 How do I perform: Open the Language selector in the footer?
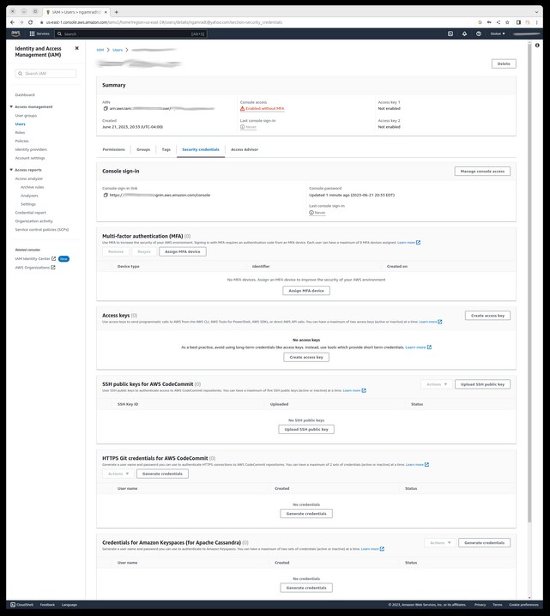point(70,605)
